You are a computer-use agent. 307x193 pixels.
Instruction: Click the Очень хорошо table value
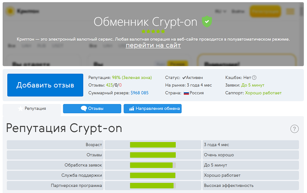point(219,155)
